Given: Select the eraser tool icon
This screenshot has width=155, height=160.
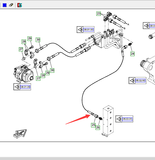Looking at the screenshot, I should coord(11,5).
